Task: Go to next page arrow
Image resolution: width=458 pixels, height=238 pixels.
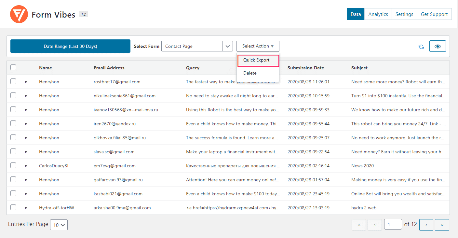Action: tap(426, 225)
